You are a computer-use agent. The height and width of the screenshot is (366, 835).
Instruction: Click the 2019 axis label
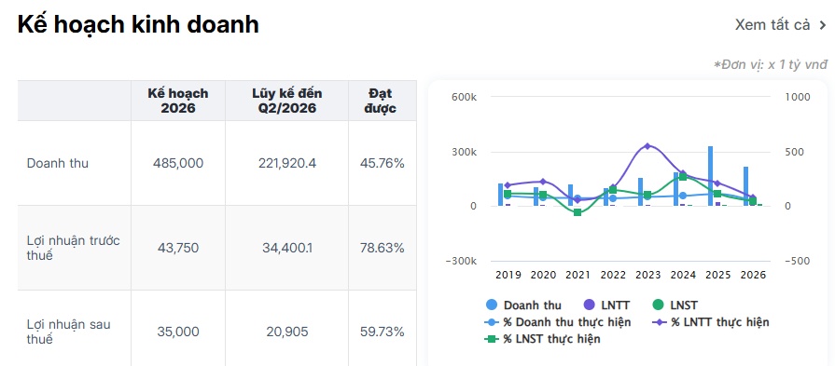(x=508, y=275)
